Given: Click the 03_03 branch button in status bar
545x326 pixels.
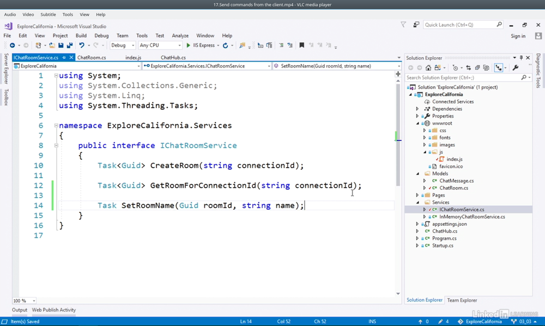Looking at the screenshot, I should (x=525, y=322).
